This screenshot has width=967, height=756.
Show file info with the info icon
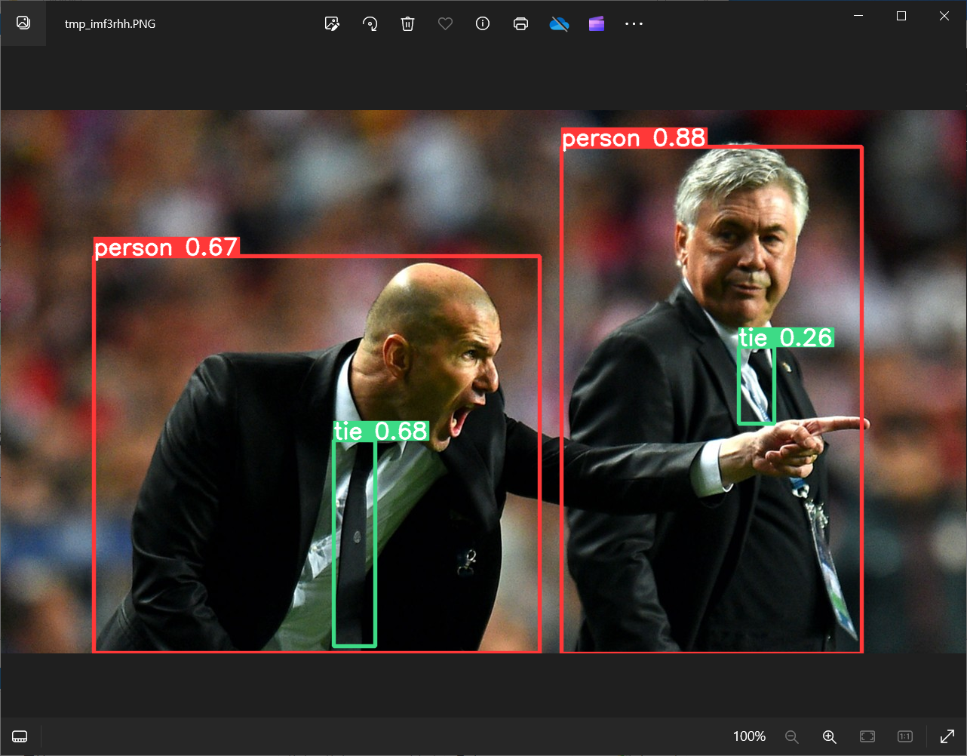(x=483, y=23)
